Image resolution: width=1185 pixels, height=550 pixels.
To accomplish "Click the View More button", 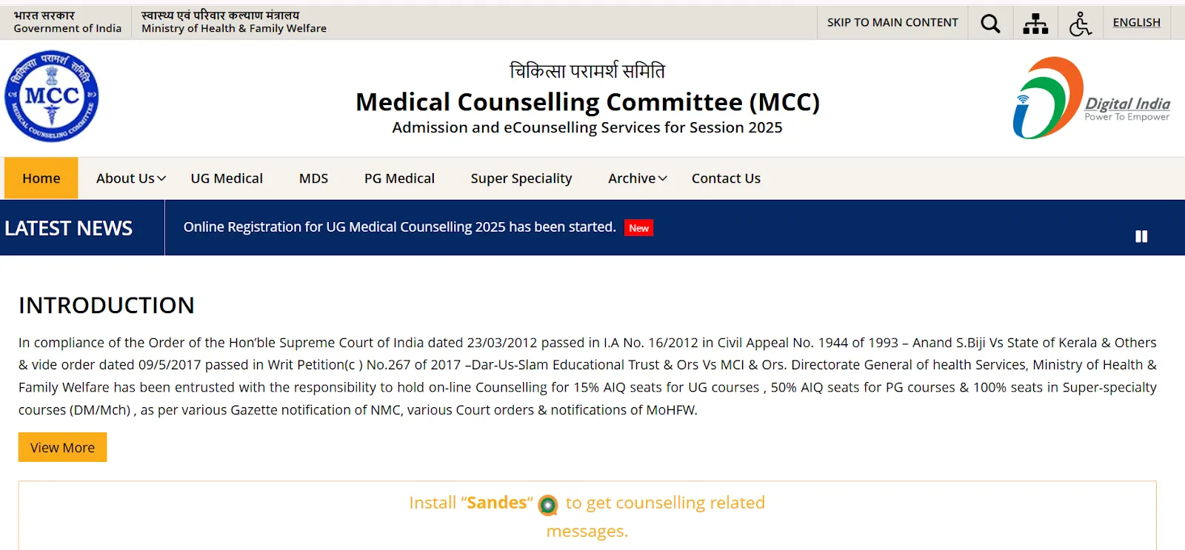I will (x=62, y=447).
